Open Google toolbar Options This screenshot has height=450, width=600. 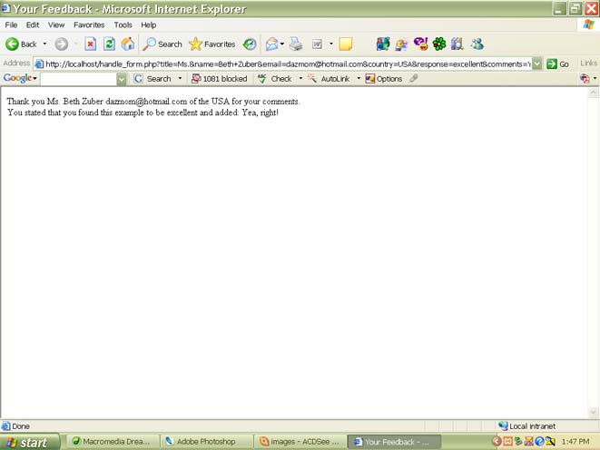pyautogui.click(x=384, y=79)
